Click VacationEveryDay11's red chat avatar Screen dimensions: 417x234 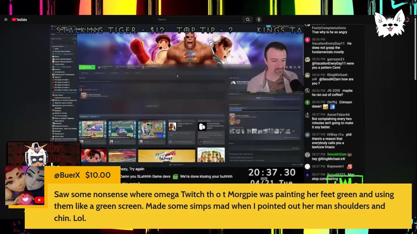coord(308,40)
